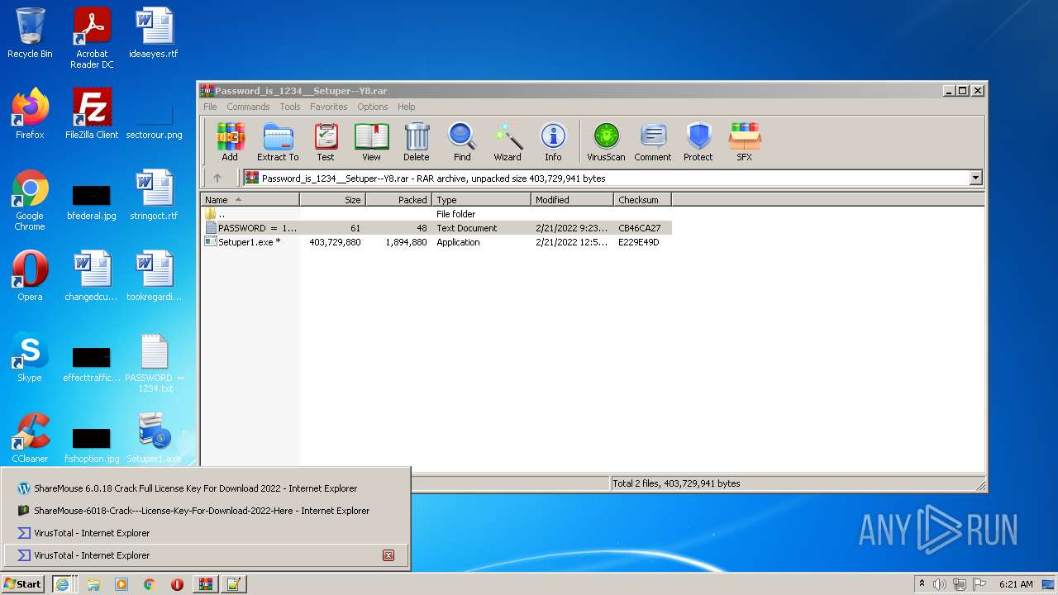Select ideaeyes.rtf desktop file
The height and width of the screenshot is (595, 1058).
click(154, 33)
